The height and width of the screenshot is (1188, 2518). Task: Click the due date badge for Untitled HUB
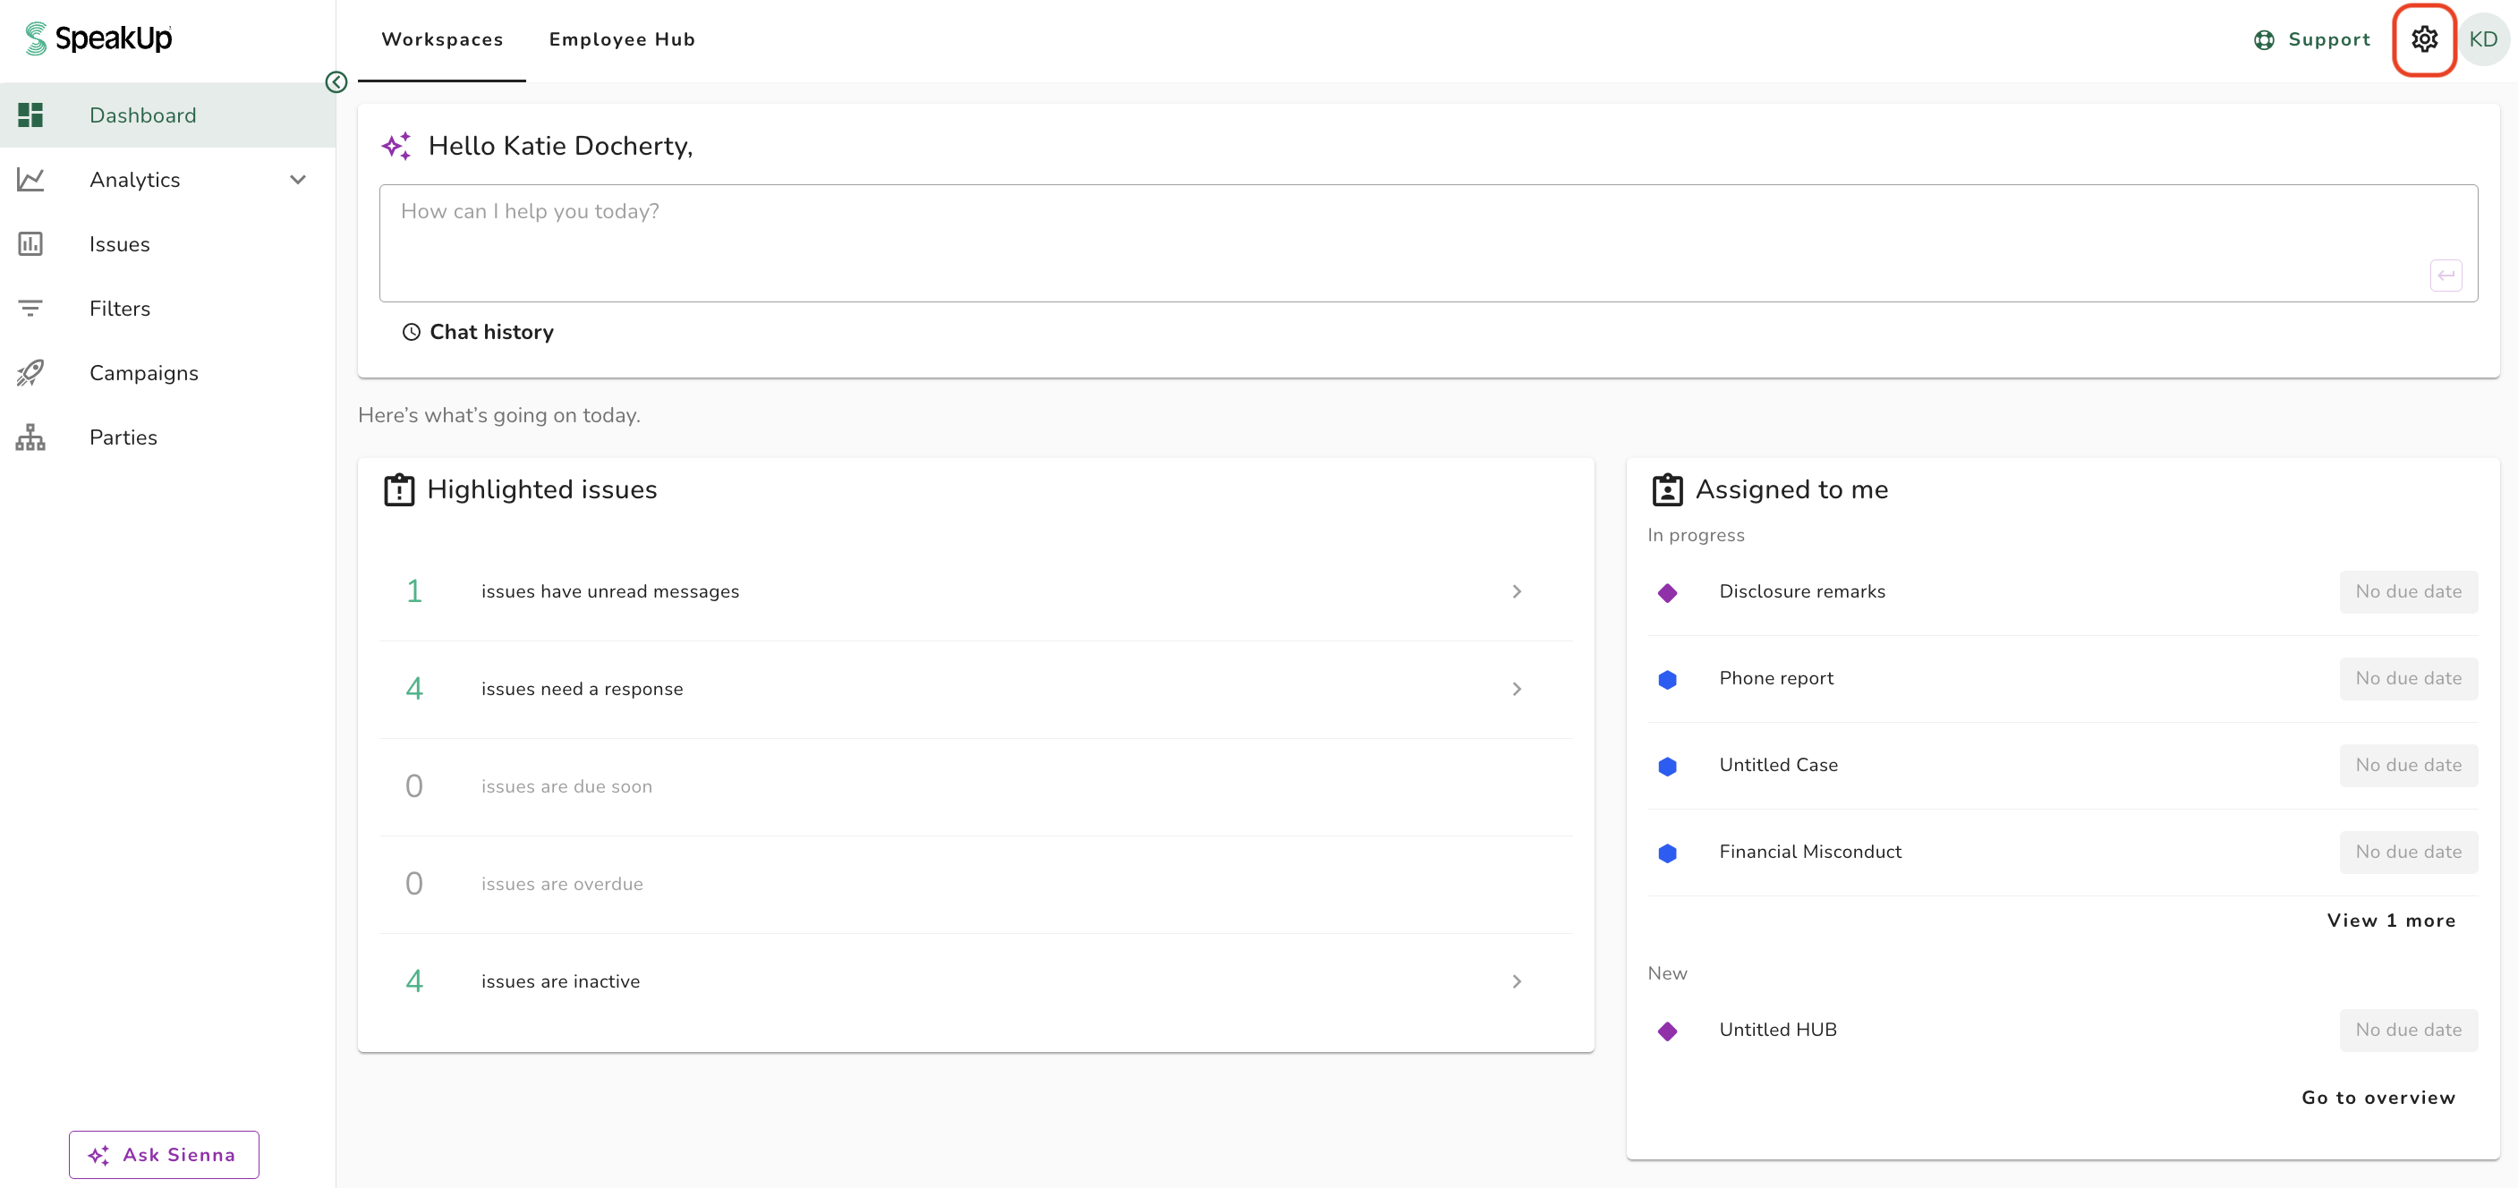(x=2409, y=1030)
